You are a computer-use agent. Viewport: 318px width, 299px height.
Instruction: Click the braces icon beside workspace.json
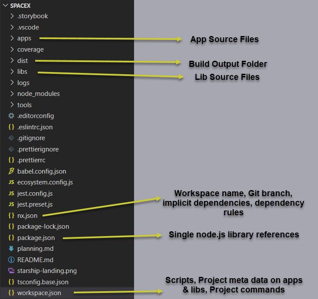pyautogui.click(x=11, y=293)
